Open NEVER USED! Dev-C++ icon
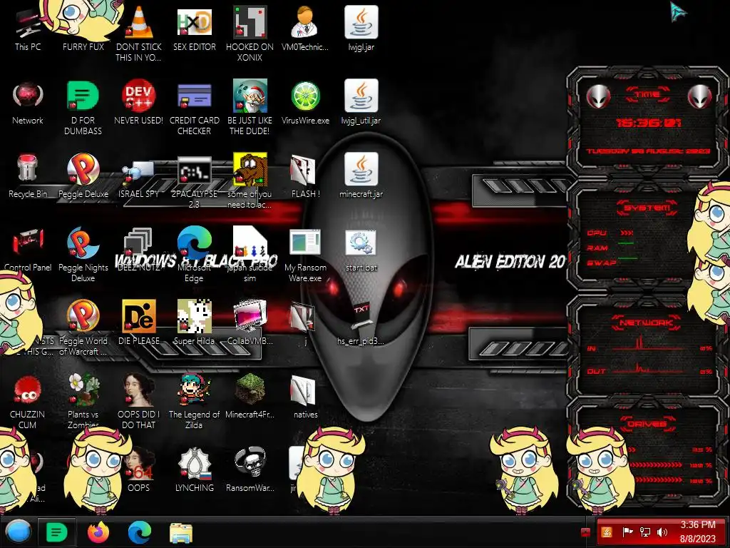The height and width of the screenshot is (548, 730). click(x=139, y=96)
